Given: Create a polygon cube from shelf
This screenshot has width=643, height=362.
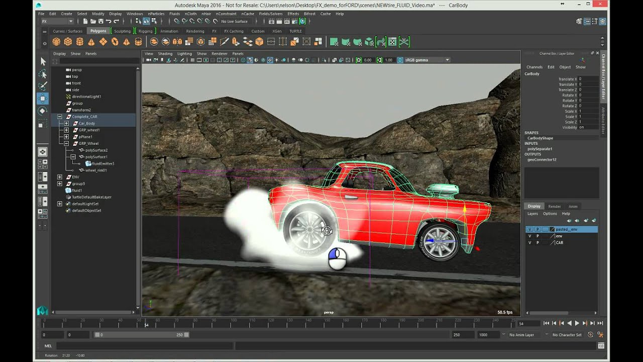Looking at the screenshot, I should pos(68,42).
